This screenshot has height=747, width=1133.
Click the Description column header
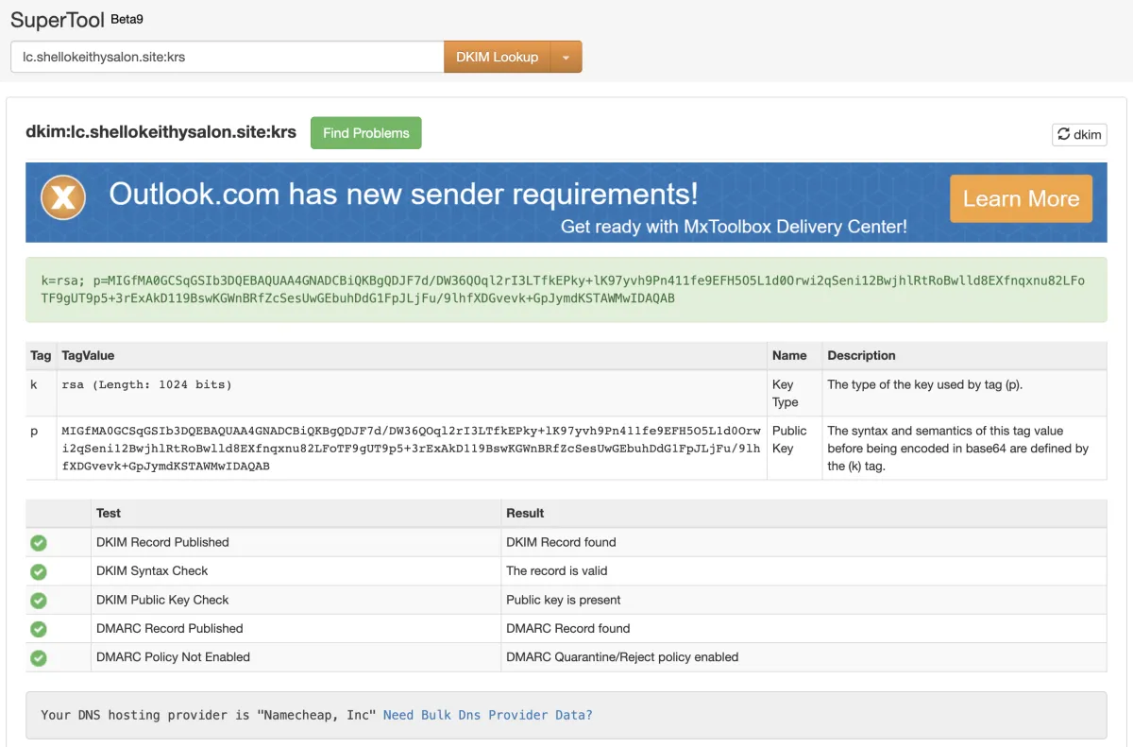click(964, 355)
